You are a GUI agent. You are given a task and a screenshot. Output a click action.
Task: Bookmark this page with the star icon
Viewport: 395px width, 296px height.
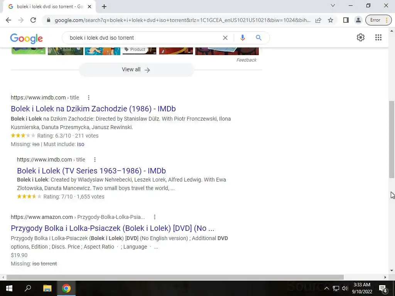[x=331, y=20]
